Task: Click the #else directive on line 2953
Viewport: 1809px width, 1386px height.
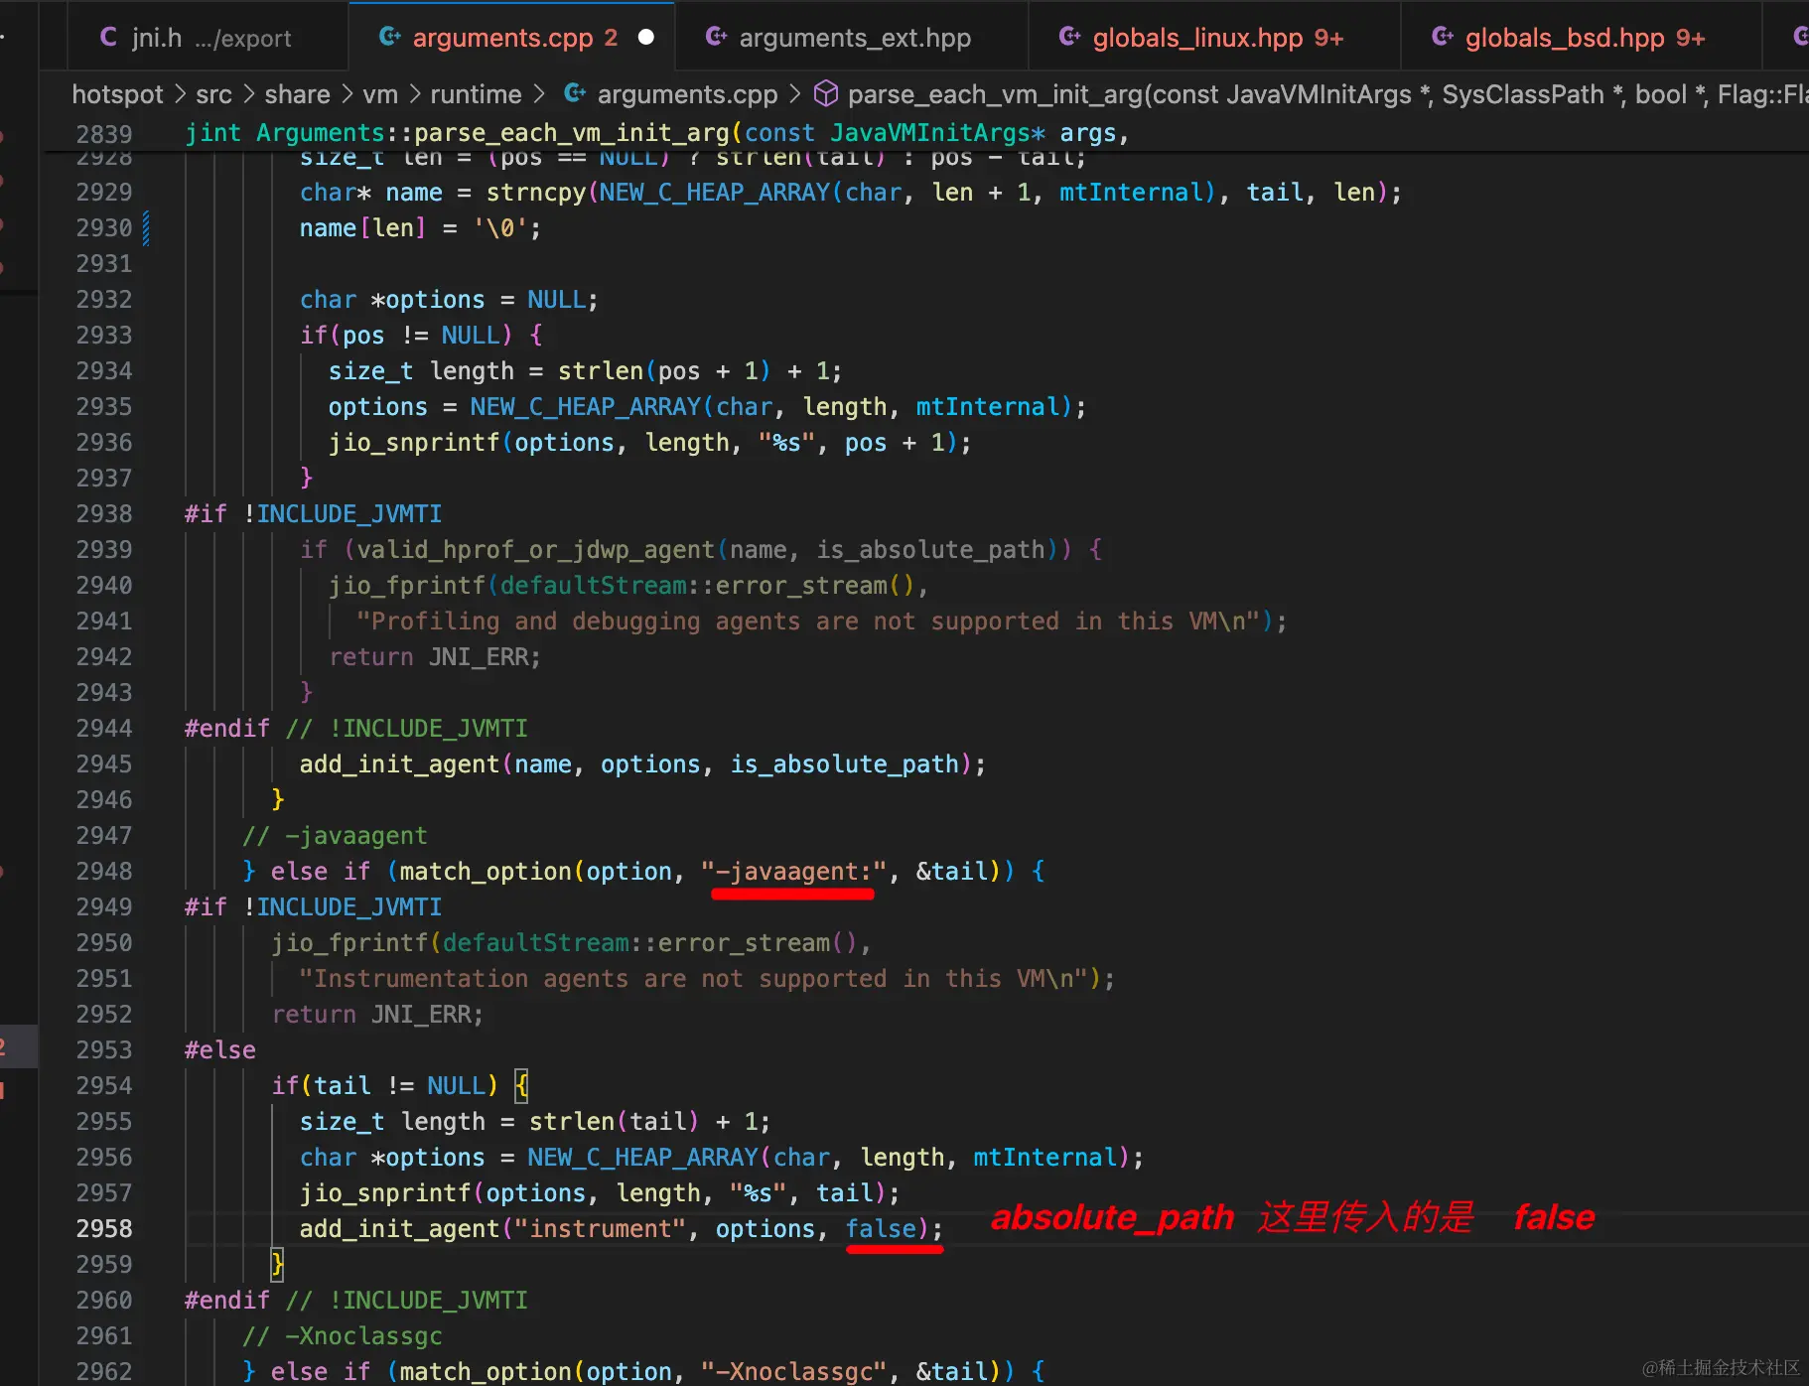Action: (220, 1050)
